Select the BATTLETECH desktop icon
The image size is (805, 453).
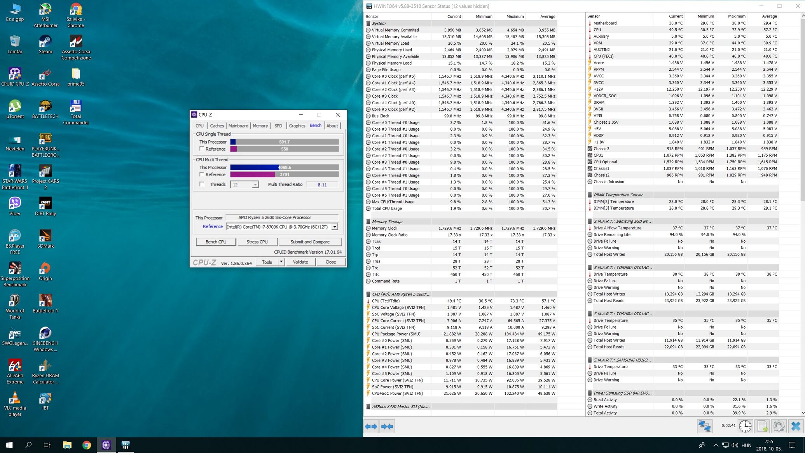(45, 109)
